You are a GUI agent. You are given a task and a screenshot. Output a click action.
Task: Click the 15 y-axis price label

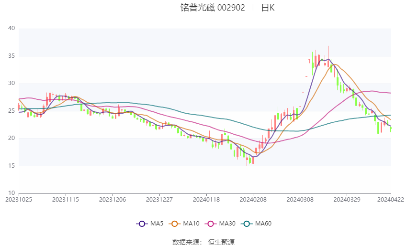(11, 166)
